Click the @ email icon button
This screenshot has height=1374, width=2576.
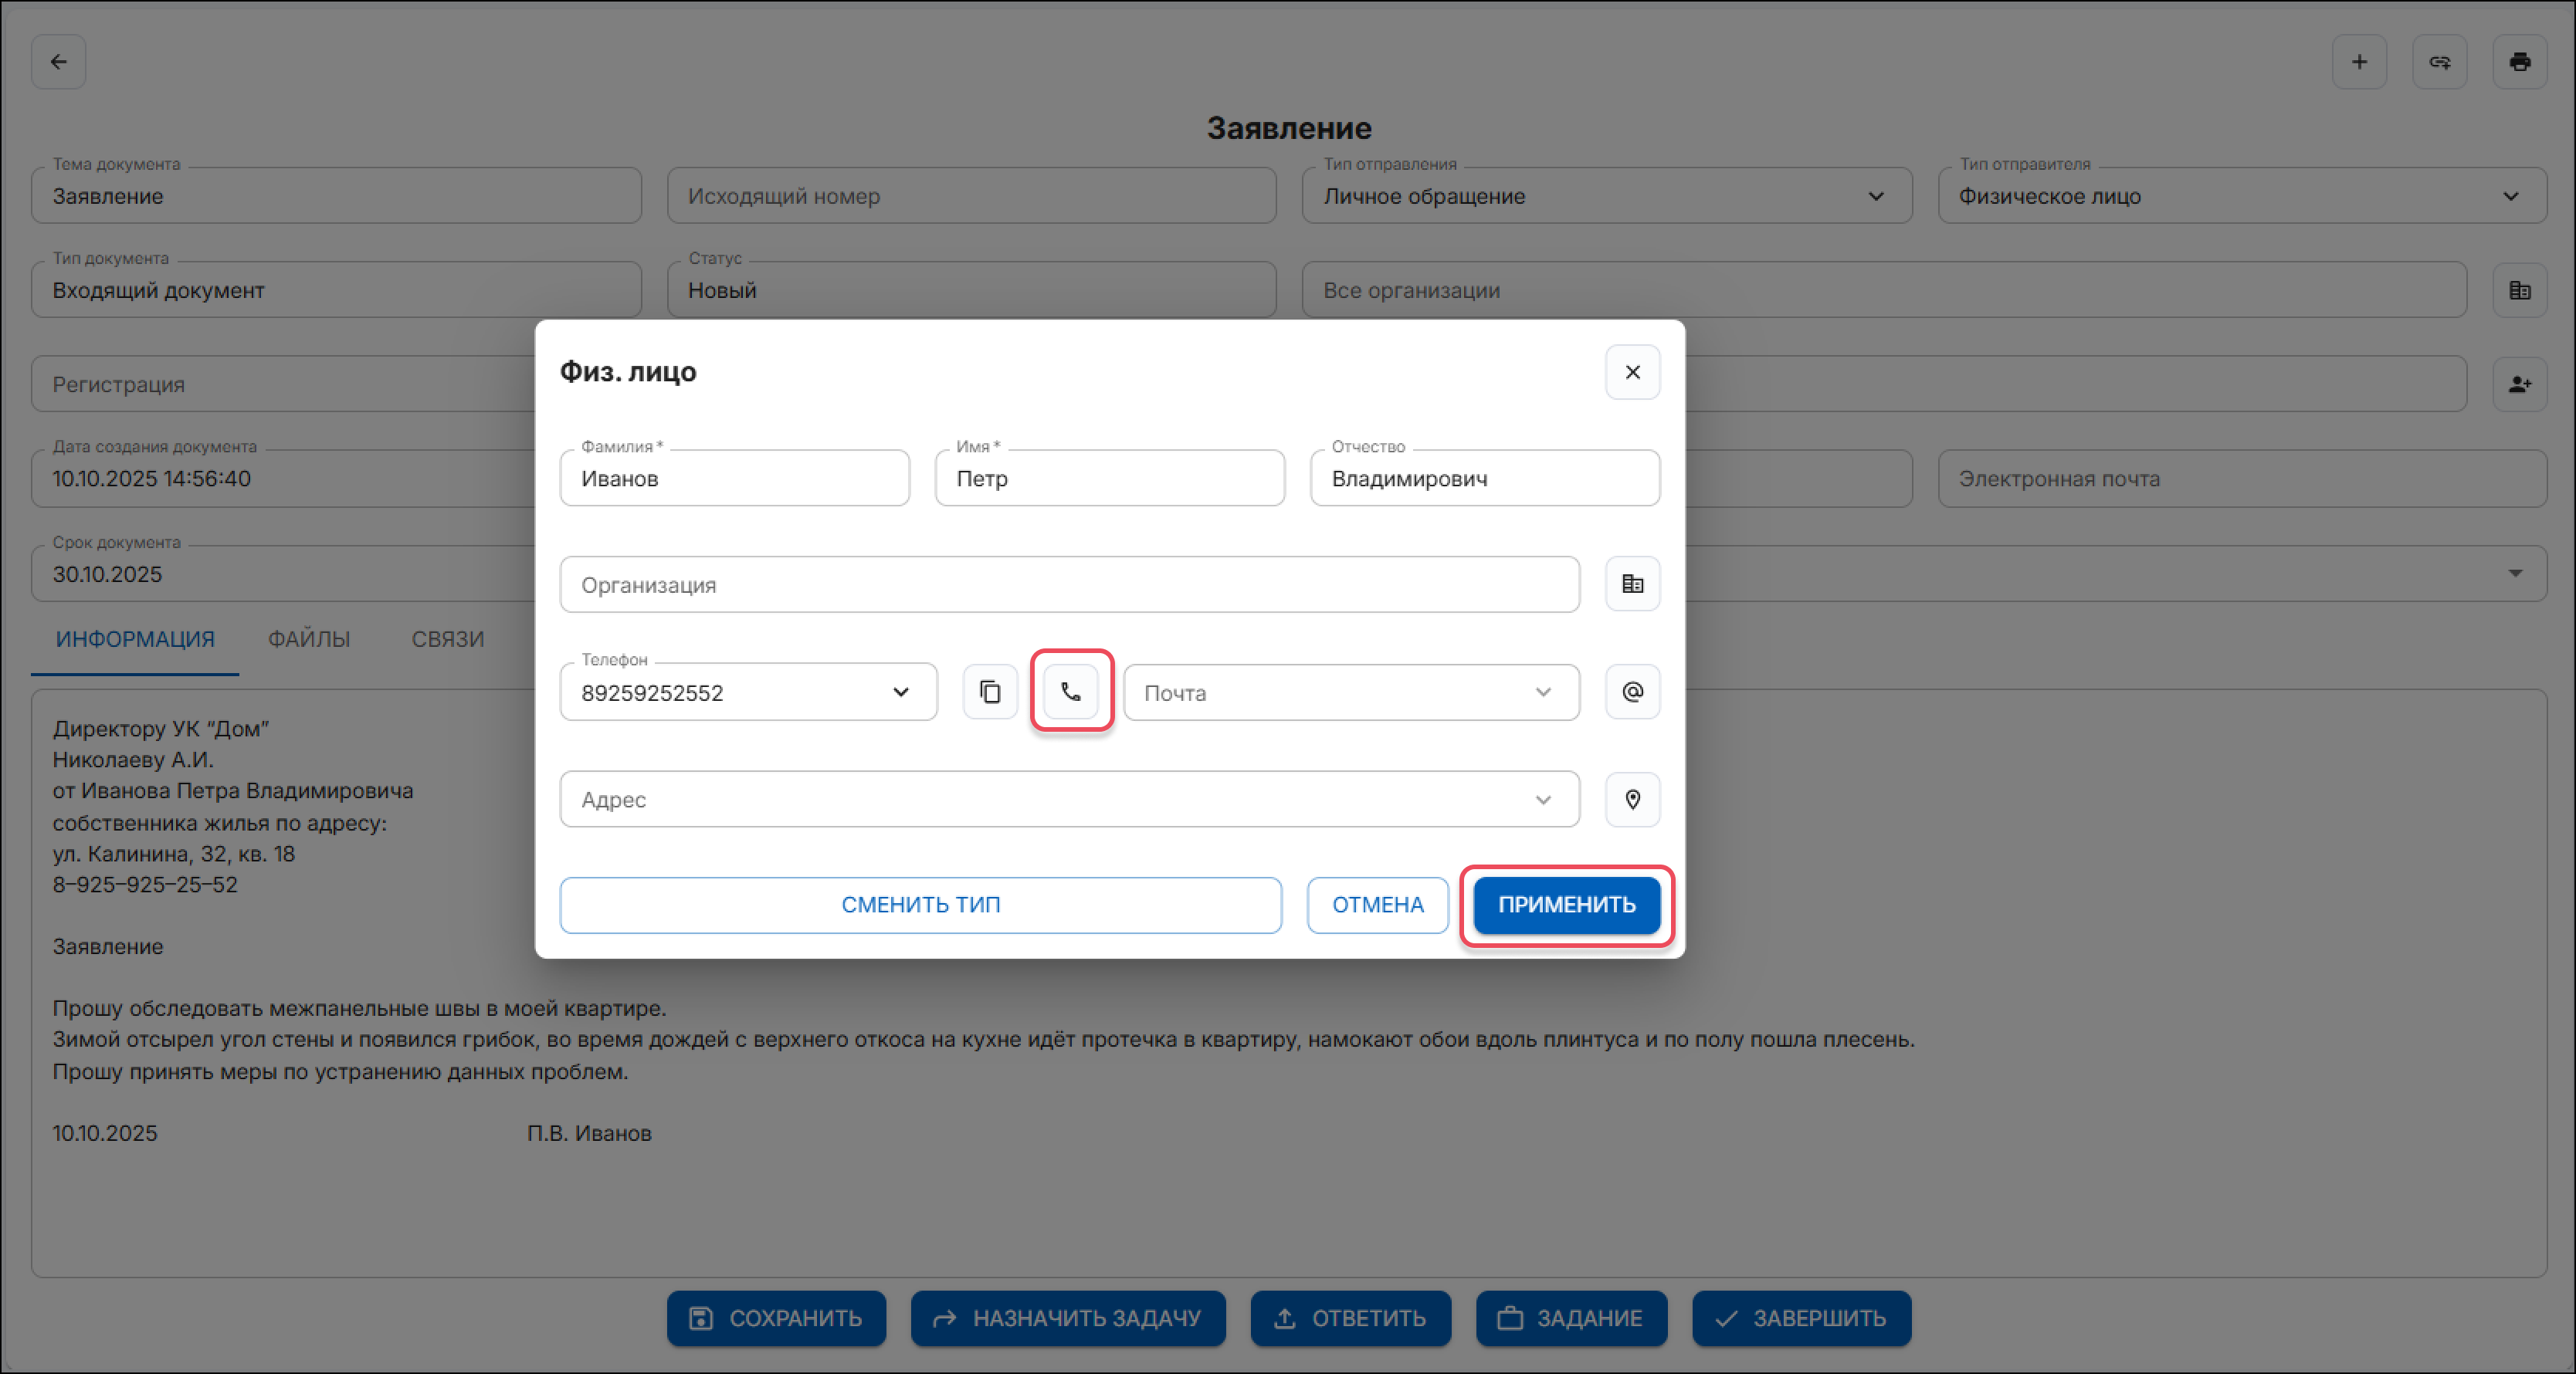point(1632,692)
